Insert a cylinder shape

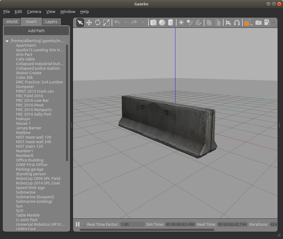171,22
